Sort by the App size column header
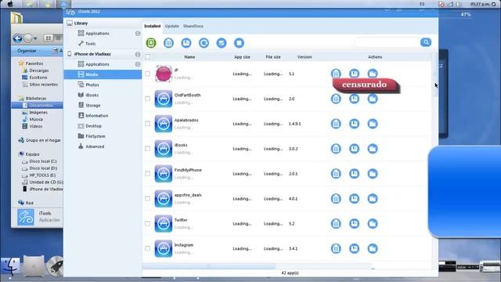The image size is (501, 282). [242, 57]
